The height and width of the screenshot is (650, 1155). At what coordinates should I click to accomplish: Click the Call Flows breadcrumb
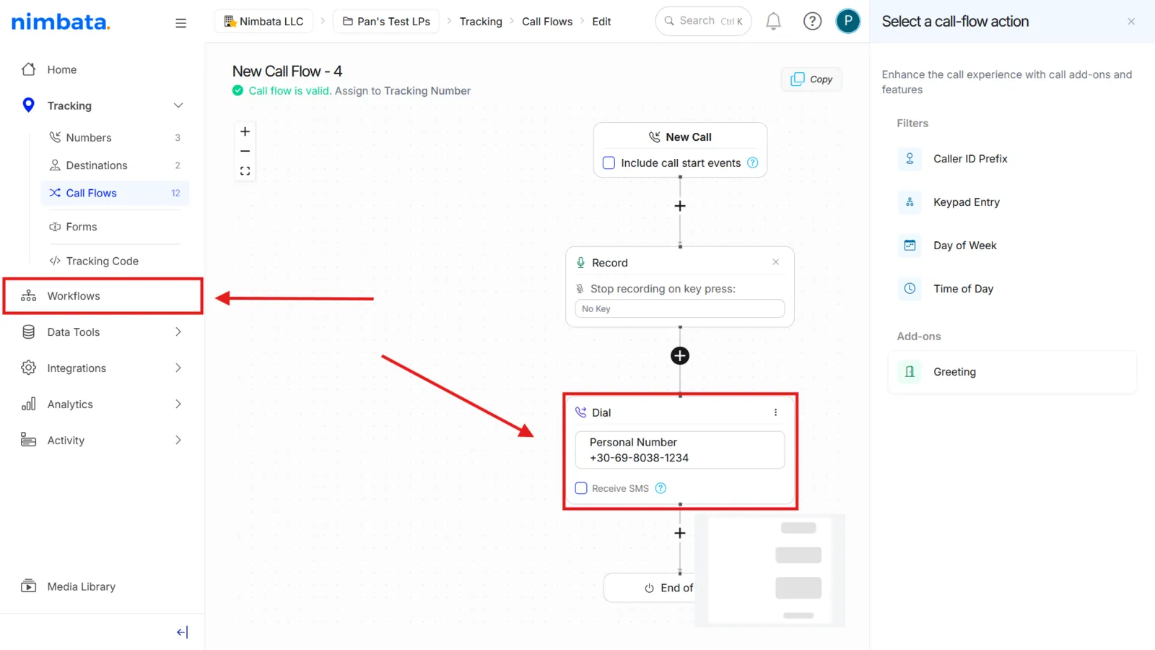click(x=547, y=22)
